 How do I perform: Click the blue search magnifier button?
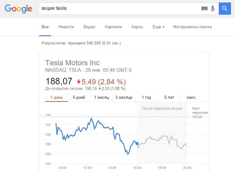tap(225, 8)
